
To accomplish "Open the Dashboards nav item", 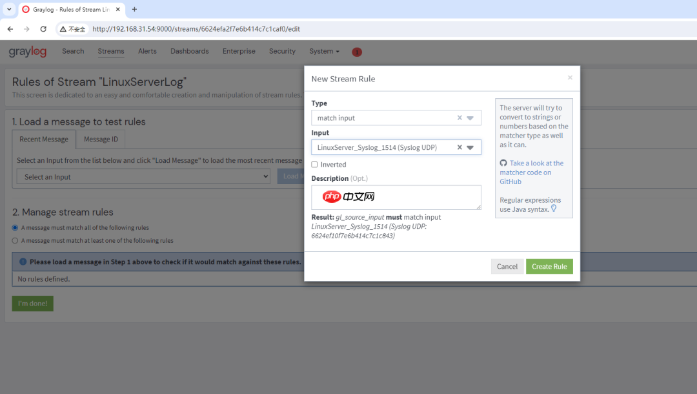I will 189,51.
